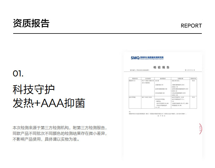215x168 pixels.
Task: Click the 资质报告 heading
Action: coord(31,23)
